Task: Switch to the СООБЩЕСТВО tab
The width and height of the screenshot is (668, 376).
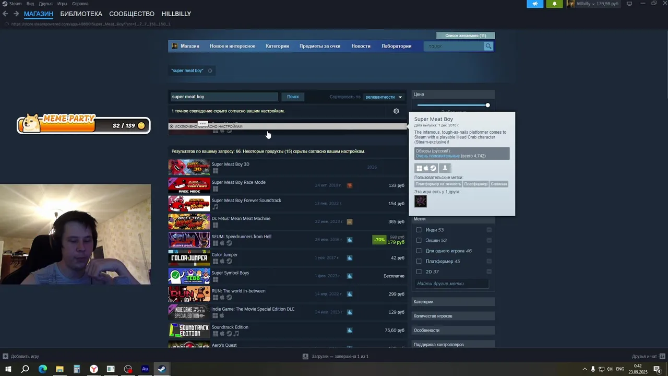Action: [132, 14]
